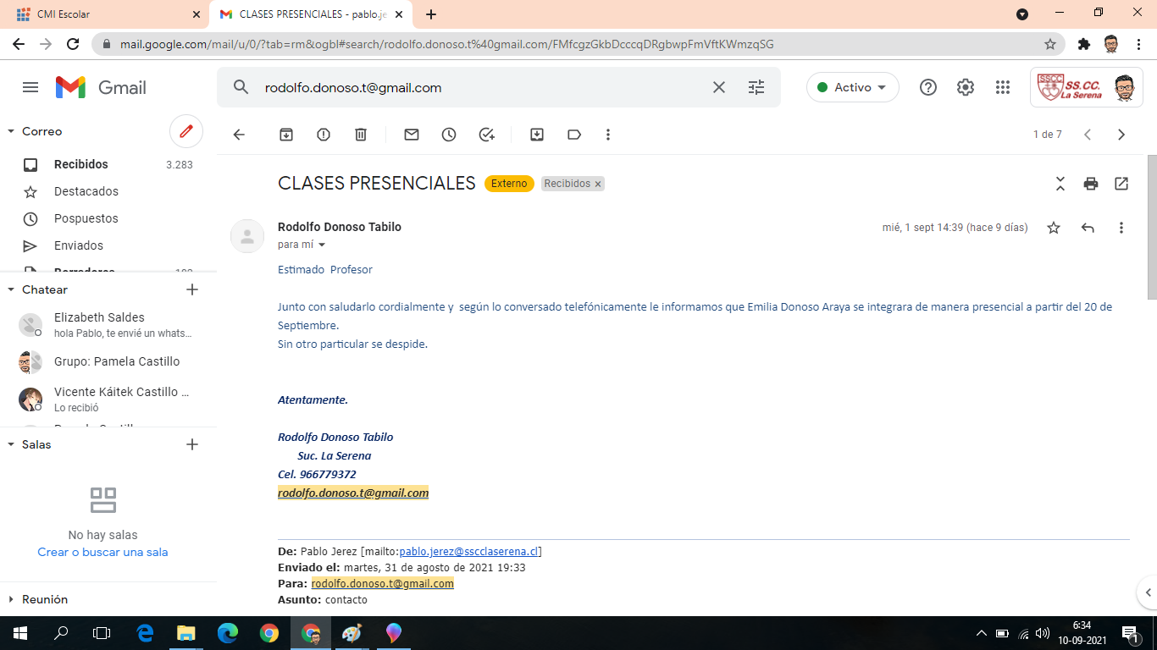Open the Destacados folder
Image resolution: width=1157 pixels, height=650 pixels.
[x=86, y=191]
